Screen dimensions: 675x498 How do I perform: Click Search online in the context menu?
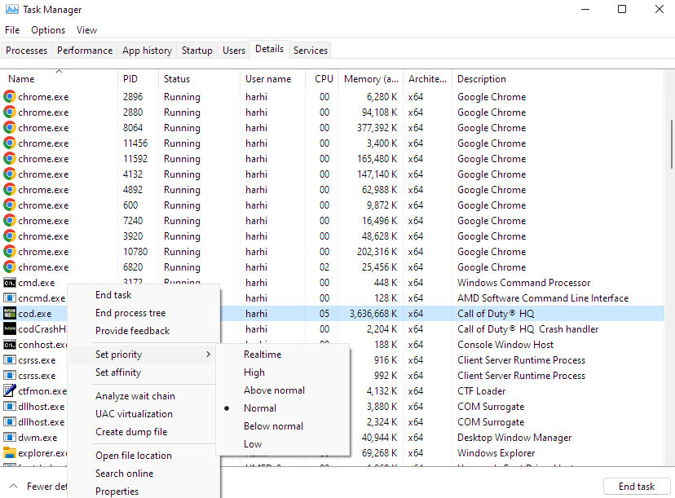pos(143,474)
